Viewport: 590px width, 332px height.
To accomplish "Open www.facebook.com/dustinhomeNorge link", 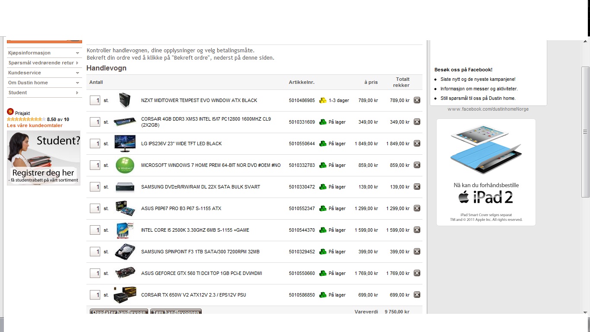I will coord(488,109).
